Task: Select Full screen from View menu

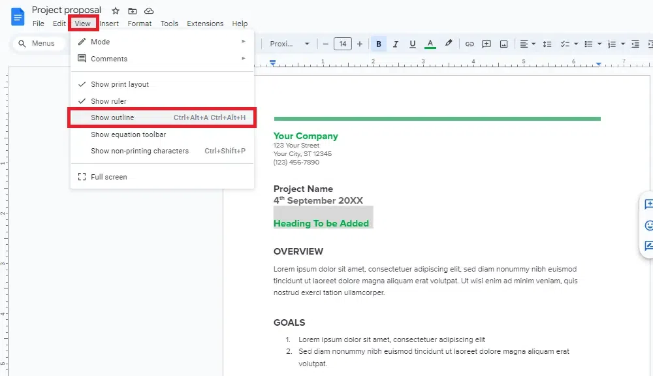Action: coord(162,176)
